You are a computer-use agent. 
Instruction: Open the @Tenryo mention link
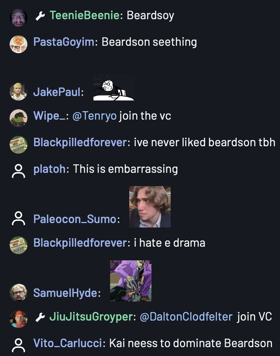click(95, 116)
